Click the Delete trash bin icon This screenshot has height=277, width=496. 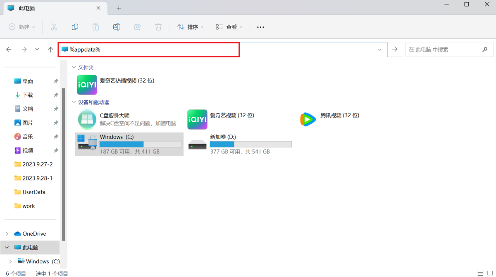coord(158,27)
